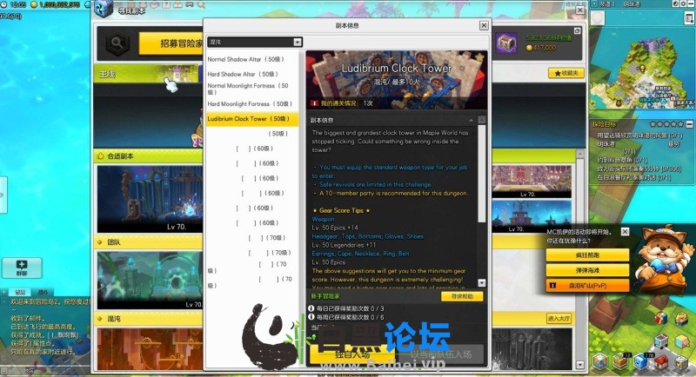Viewport: 696px width, 377px height.
Task: Click the scroll up arrow in description panel
Action: pos(482,120)
